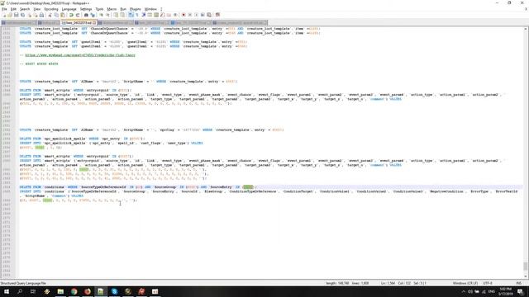Open the Edit menu

pos(13,9)
